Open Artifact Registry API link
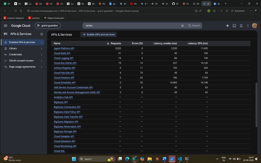 (x=64, y=68)
